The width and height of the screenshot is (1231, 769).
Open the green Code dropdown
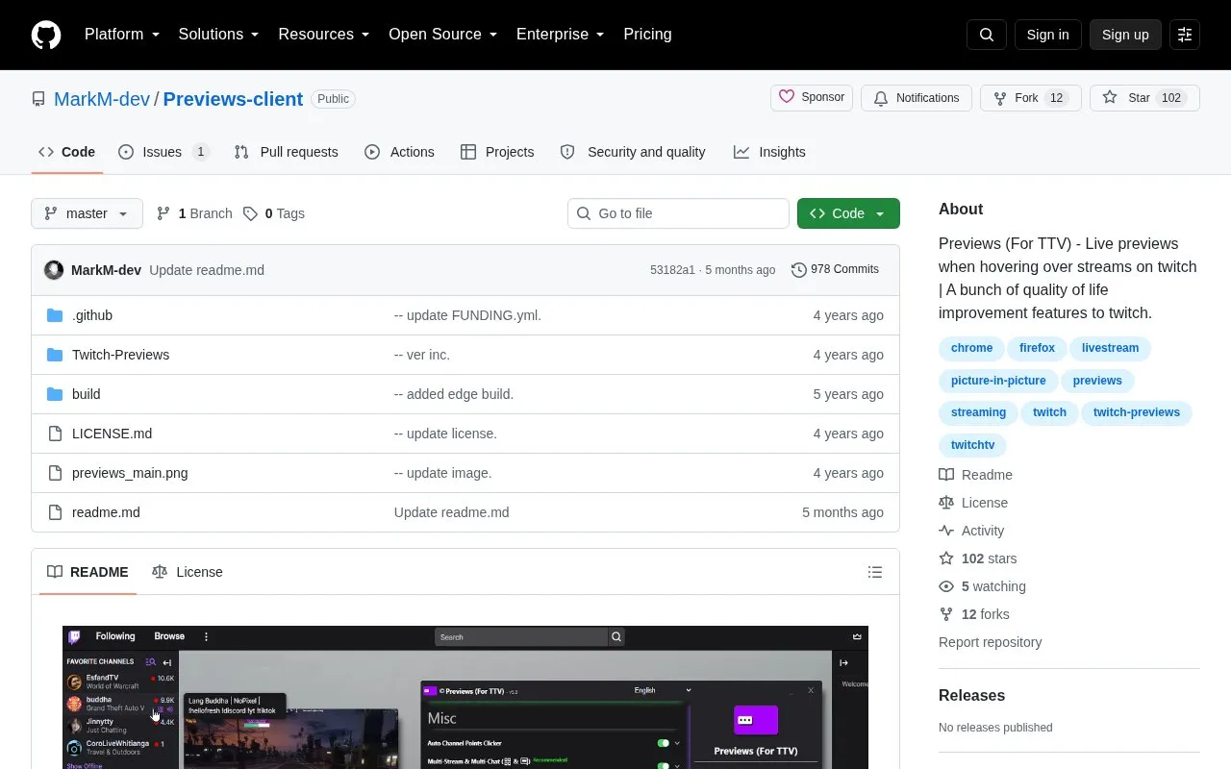pyautogui.click(x=848, y=213)
